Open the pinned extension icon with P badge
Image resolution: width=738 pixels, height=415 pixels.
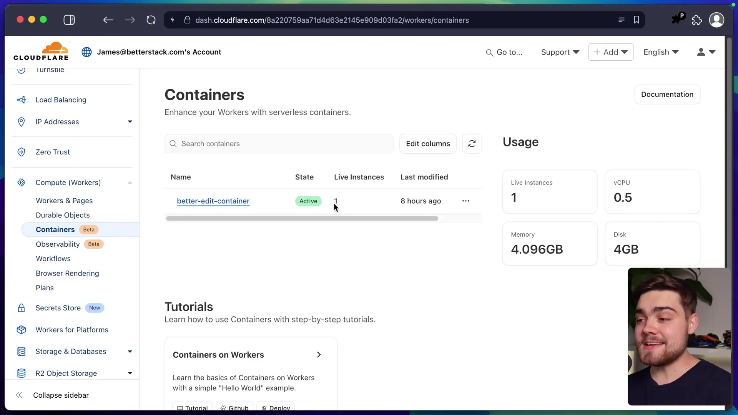tap(678, 19)
